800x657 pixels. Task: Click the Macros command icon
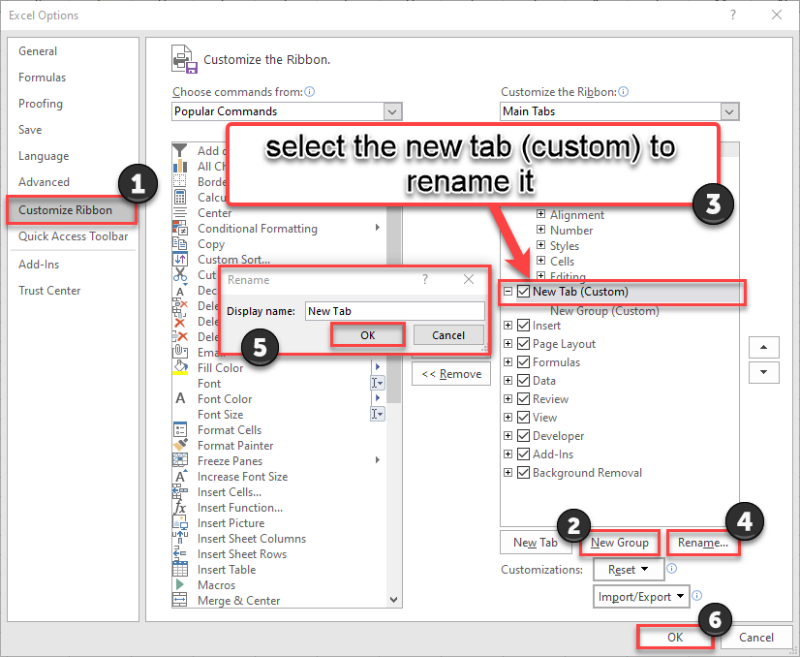coord(180,584)
